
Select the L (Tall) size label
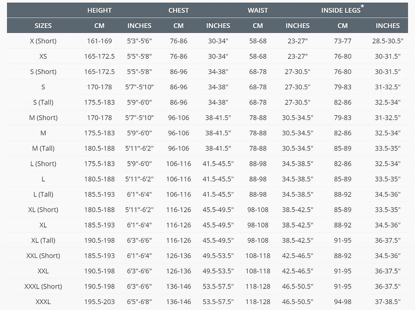pyautogui.click(x=43, y=194)
